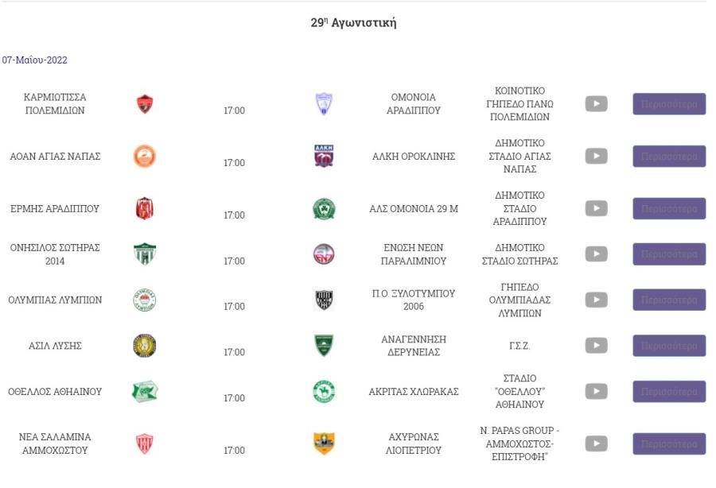
Task: Click the ΑΝΑΓΕΝΝΗΣΗ ΔΕΡΥΝΕΙΑΣ team name
Action: click(x=414, y=346)
